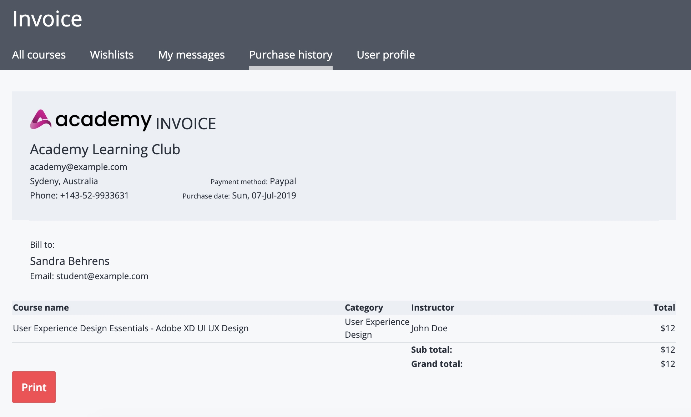Click the Instructor column header
The image size is (691, 417).
[433, 307]
